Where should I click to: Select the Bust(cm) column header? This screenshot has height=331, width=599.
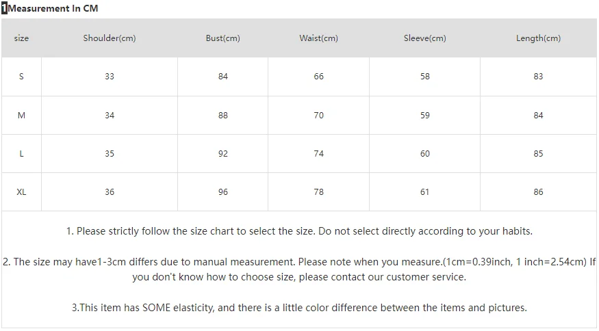[x=223, y=38]
